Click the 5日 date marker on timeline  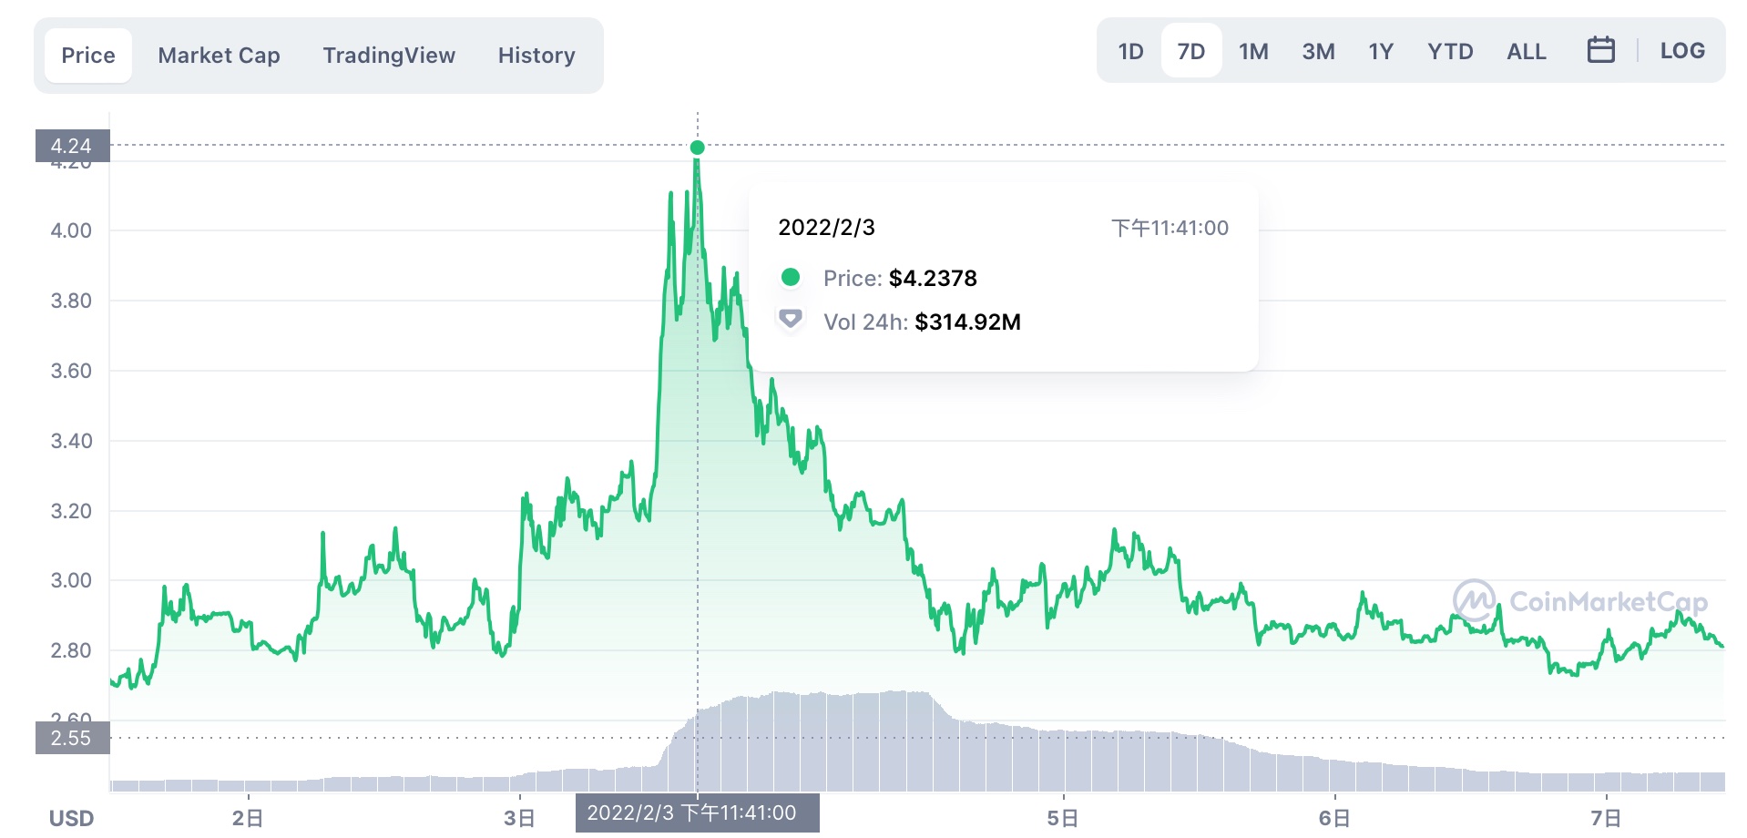1062,818
